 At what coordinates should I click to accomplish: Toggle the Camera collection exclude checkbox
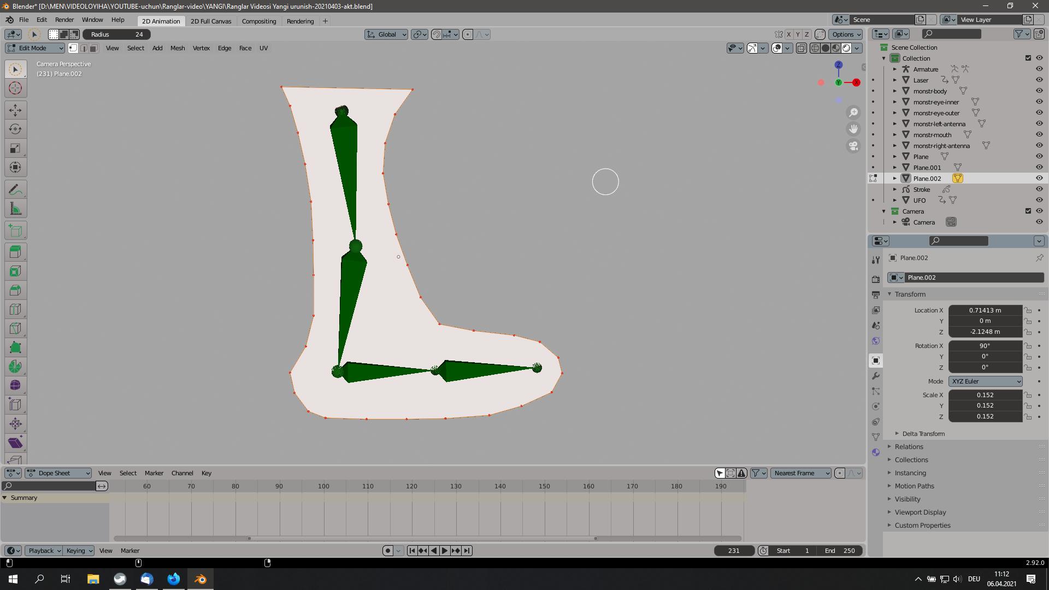[1028, 211]
